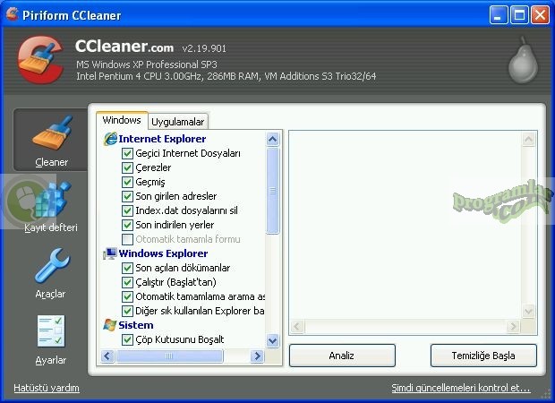Viewport: 555px width, 403px height.
Task: Toggle the Geçmiş checkbox
Action: point(127,182)
